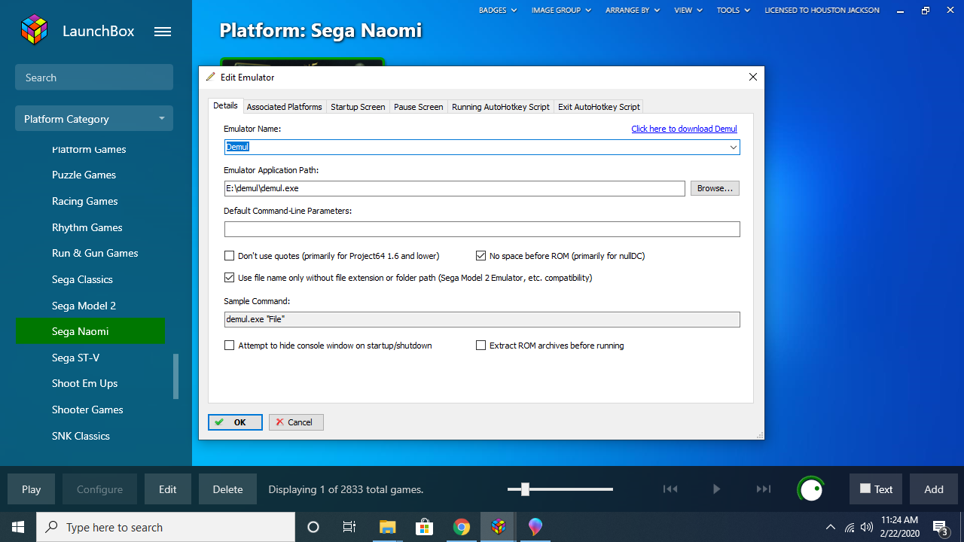Click the LaunchBox Search box
The width and height of the screenshot is (964, 542).
pos(94,78)
